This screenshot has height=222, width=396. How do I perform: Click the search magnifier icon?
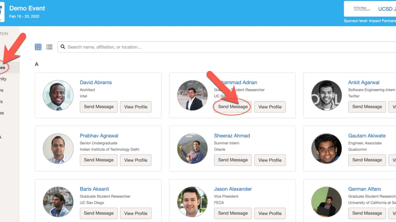(x=63, y=47)
